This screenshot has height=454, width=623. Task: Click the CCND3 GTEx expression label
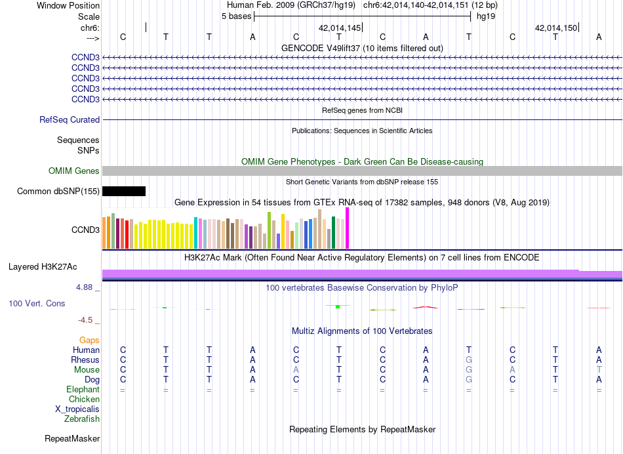pyautogui.click(x=85, y=230)
